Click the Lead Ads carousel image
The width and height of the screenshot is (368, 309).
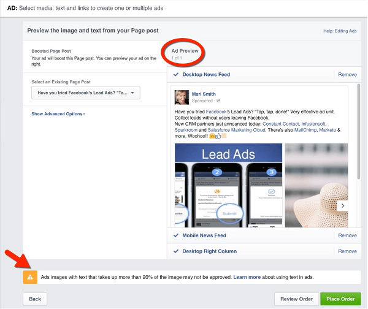[x=228, y=185]
